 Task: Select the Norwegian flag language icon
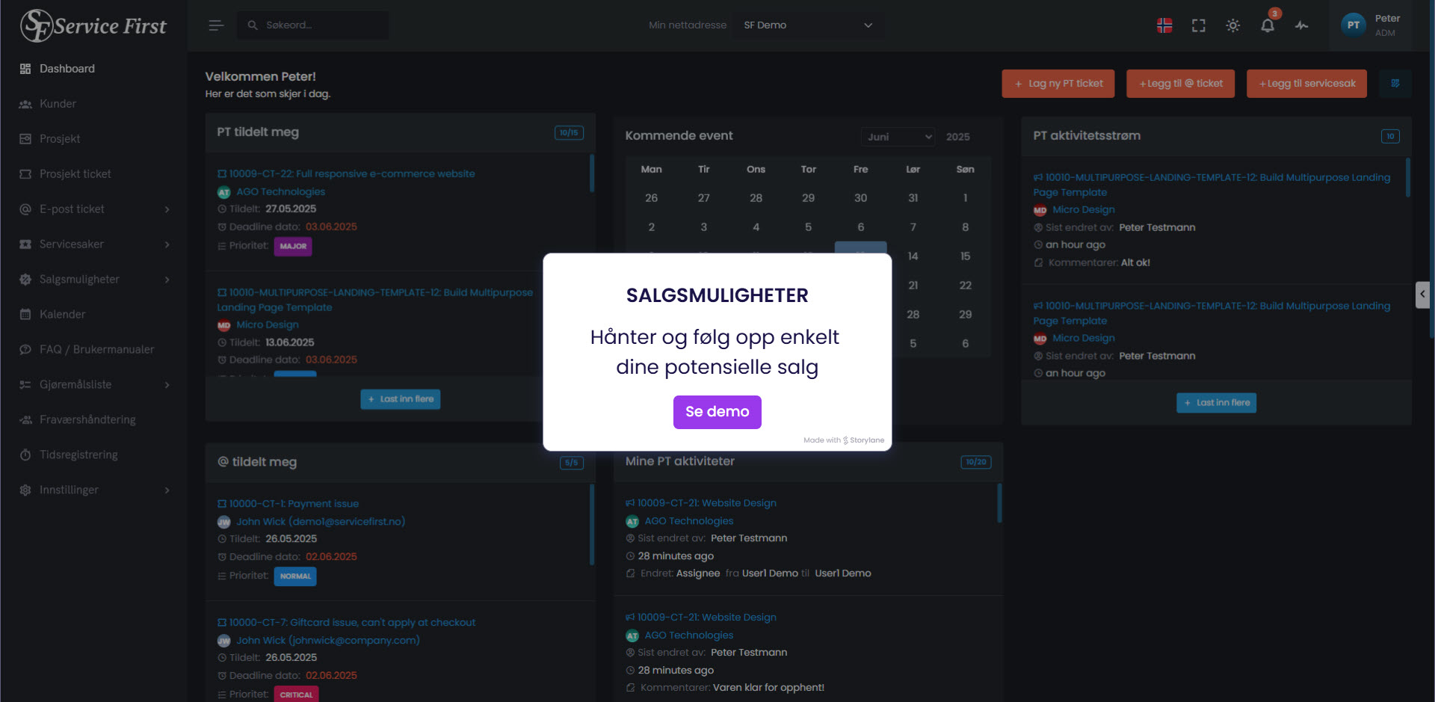(1164, 25)
